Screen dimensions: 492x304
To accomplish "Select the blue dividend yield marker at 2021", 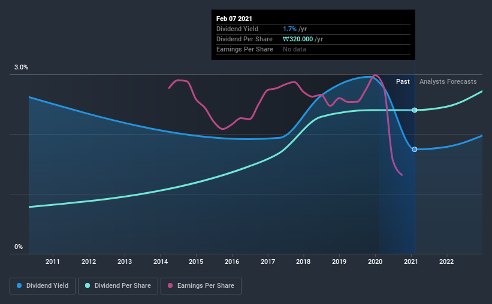I will [x=415, y=150].
